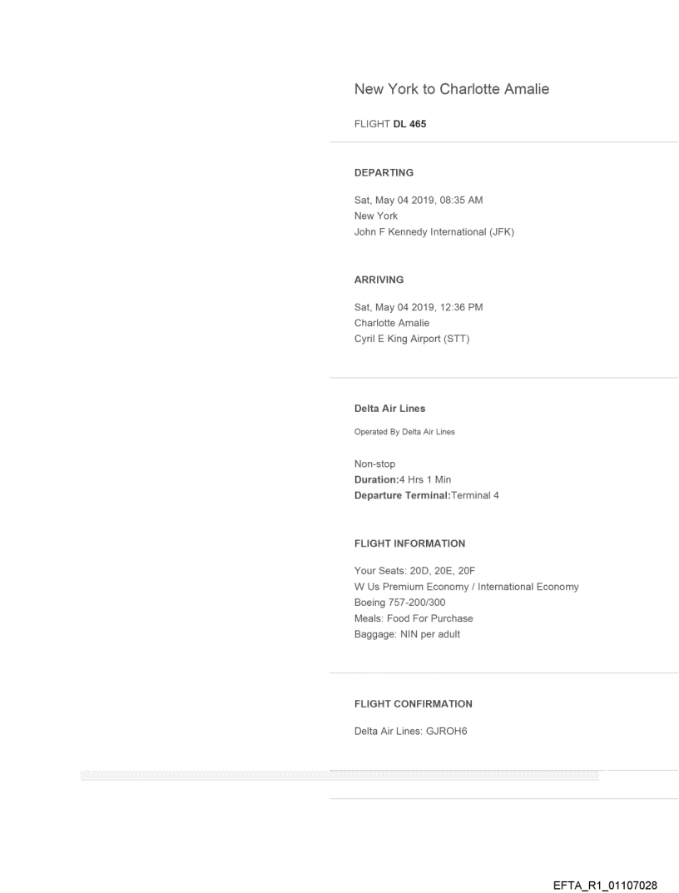Click John F Kennedy International (JFK) text
The height and width of the screenshot is (893, 679).
(x=434, y=232)
